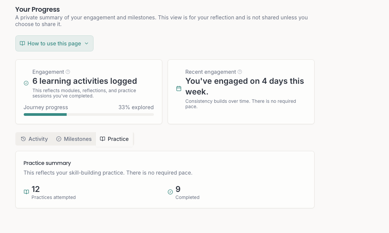Image resolution: width=389 pixels, height=233 pixels.
Task: Click the number 9 for completed practices
Action: coord(178,189)
